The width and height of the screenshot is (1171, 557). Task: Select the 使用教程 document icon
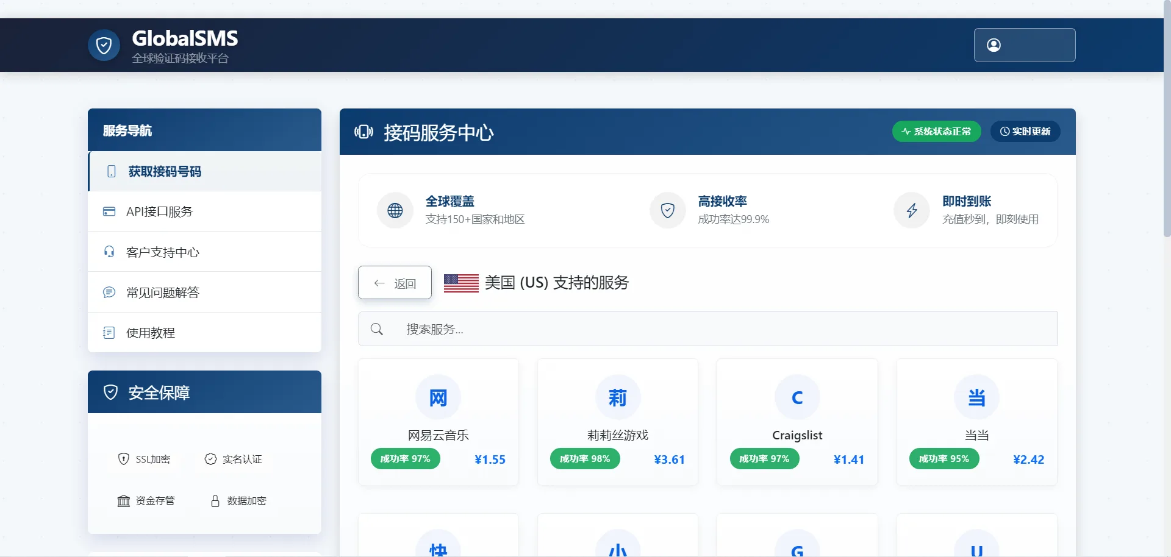click(109, 332)
